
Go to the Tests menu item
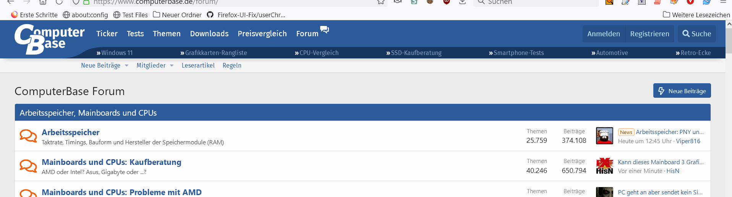click(x=135, y=34)
